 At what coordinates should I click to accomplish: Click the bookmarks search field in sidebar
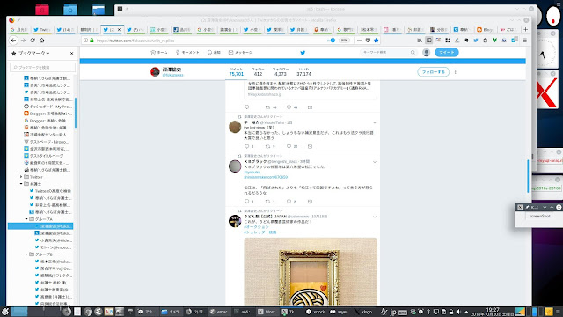point(43,67)
